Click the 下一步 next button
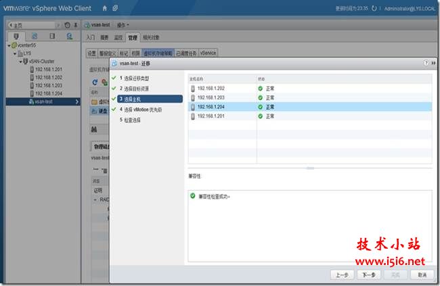440x286 pixels. (369, 275)
